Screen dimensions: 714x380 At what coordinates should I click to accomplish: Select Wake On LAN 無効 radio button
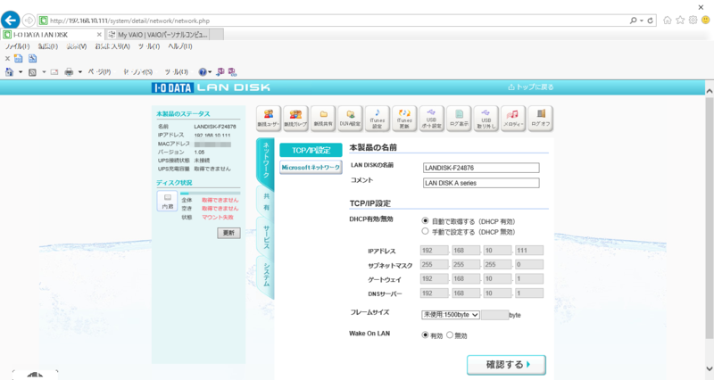(x=450, y=335)
